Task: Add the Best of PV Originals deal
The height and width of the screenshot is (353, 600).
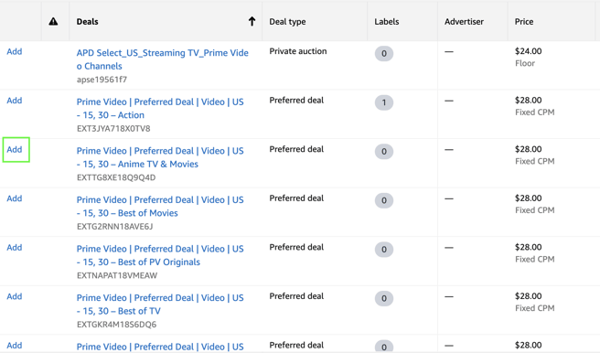Action: click(15, 248)
